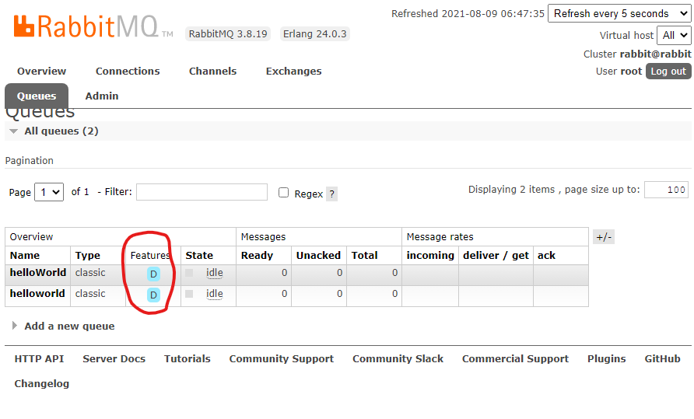Open the Connections tab
This screenshot has height=419, width=694.
click(x=128, y=72)
